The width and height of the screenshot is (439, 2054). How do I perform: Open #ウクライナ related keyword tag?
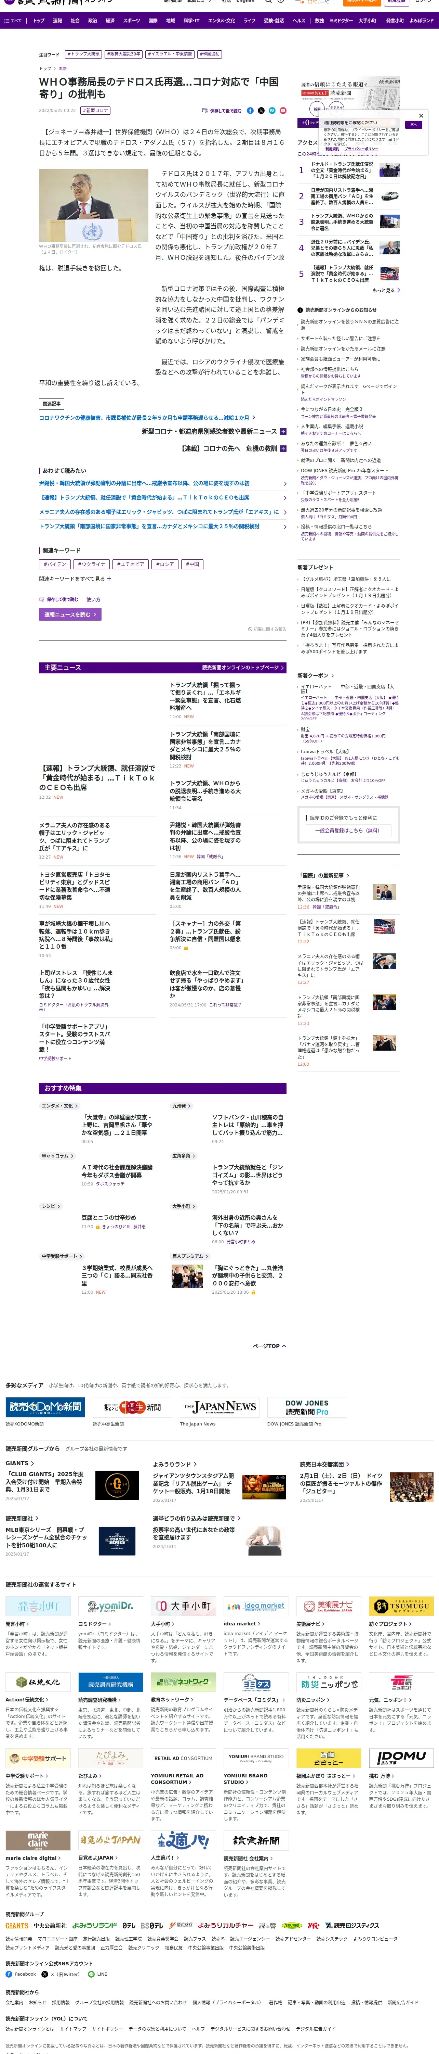pos(92,564)
